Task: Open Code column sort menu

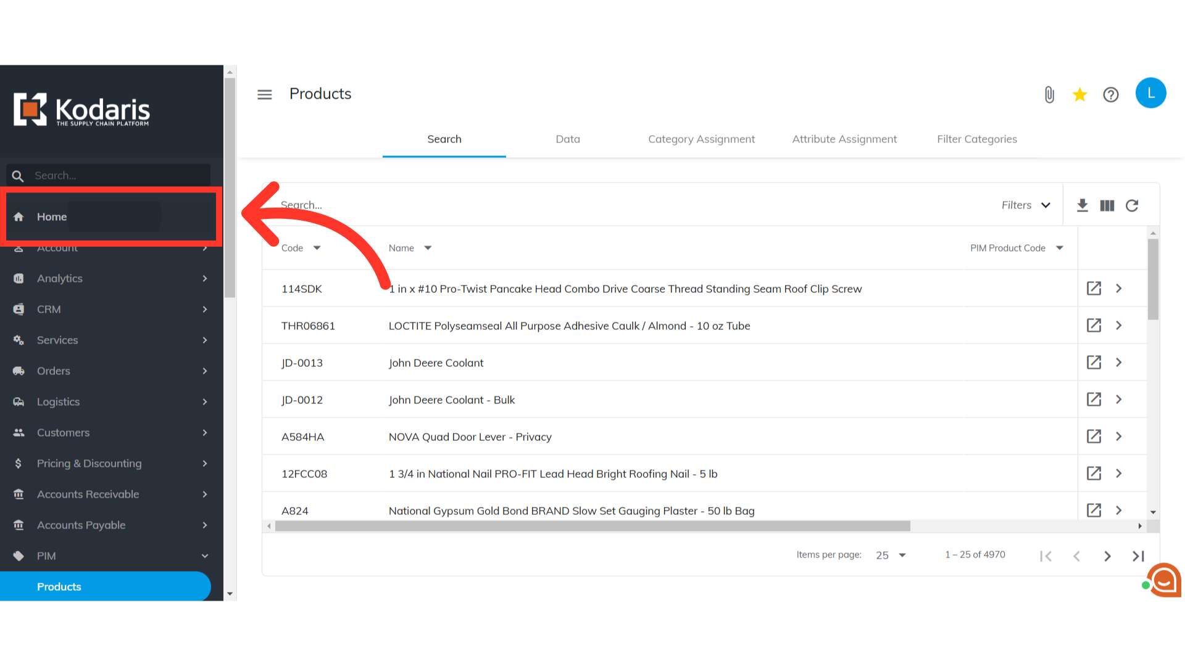Action: pos(317,248)
